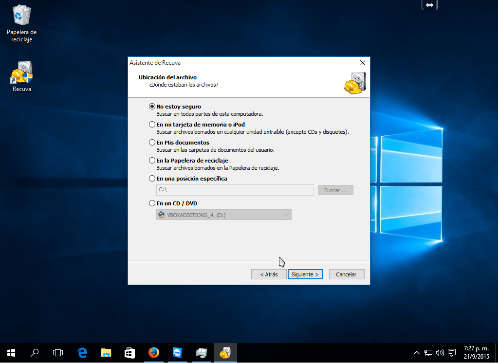Click the Cancelar button
This screenshot has width=498, height=363.
347,274
